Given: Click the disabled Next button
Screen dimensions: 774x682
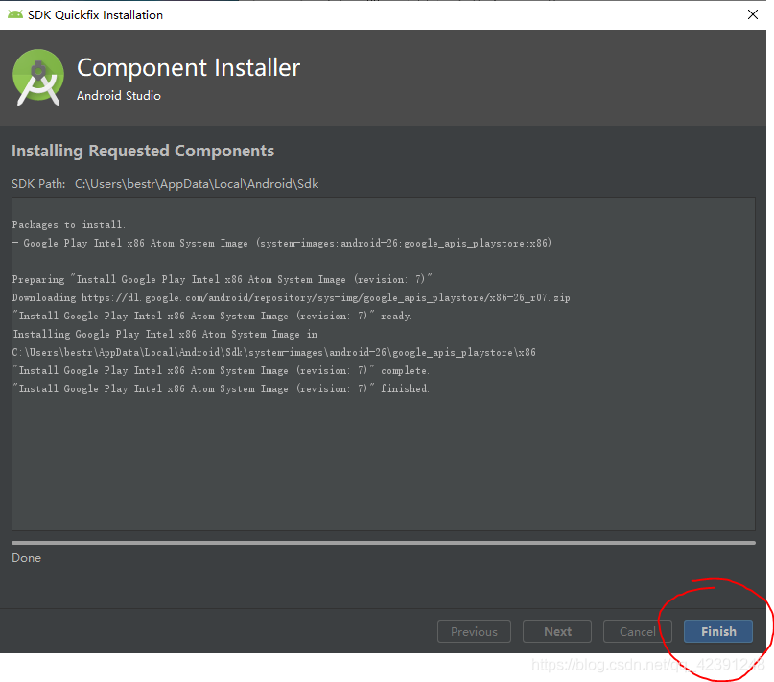Looking at the screenshot, I should [x=557, y=631].
